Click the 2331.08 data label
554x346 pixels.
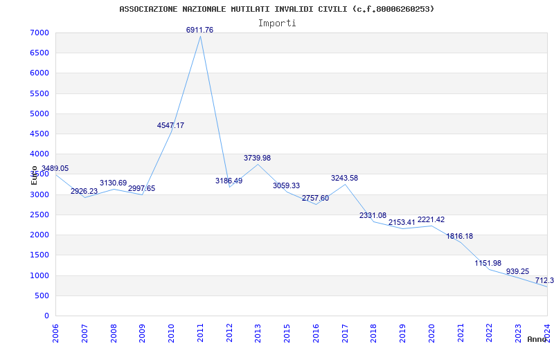tap(373, 215)
